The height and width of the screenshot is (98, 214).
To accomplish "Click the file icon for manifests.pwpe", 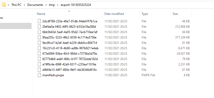I will (39, 75).
